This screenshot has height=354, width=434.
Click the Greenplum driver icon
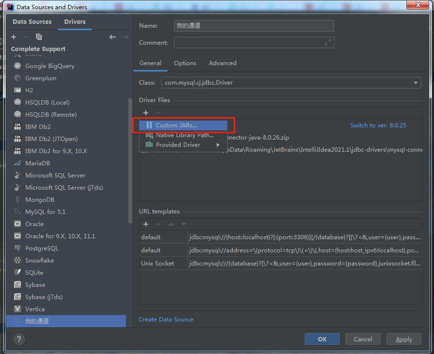(x=17, y=78)
